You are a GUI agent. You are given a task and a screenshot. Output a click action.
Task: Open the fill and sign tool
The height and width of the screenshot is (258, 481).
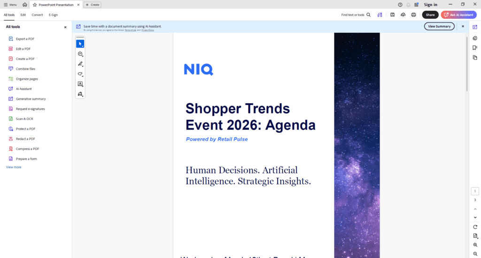pos(80,94)
